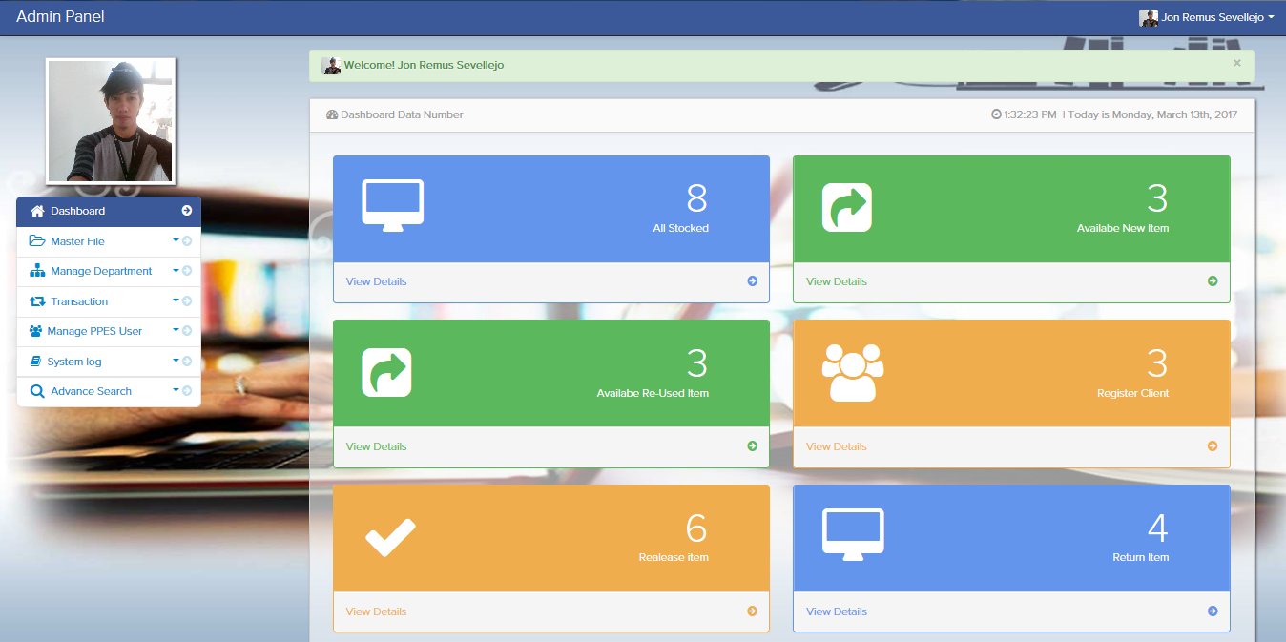Screen dimensions: 1286x642
Task: Dismiss the welcome message with the X
Action: tap(1236, 63)
